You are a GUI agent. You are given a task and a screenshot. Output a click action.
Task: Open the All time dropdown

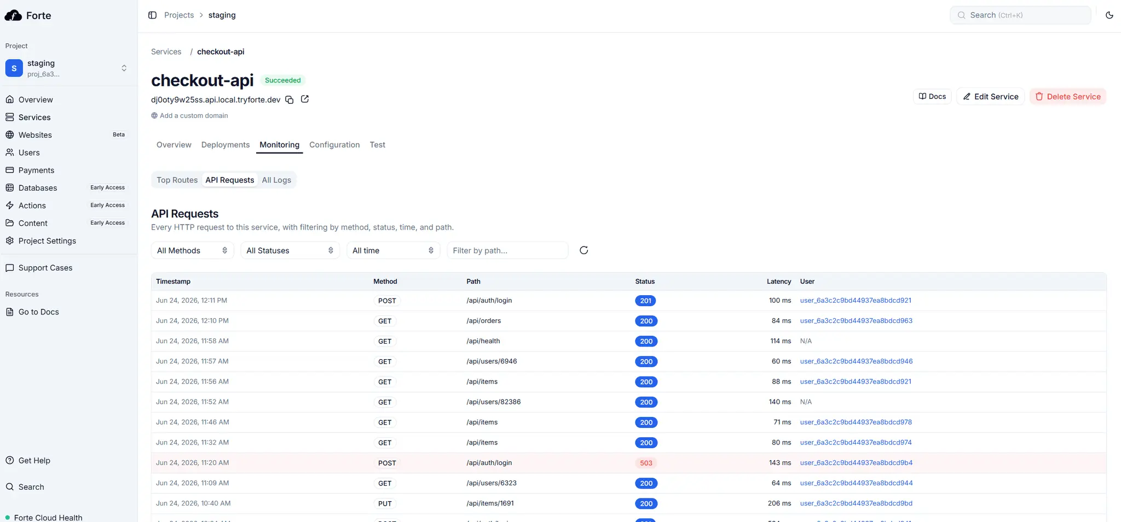[393, 250]
